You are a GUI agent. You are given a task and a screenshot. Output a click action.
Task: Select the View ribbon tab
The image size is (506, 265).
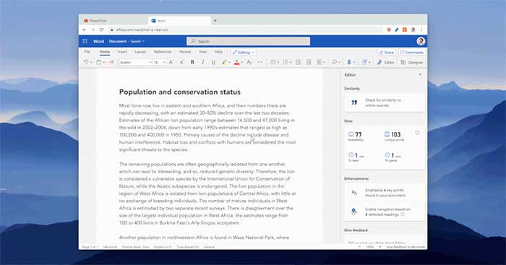pos(202,51)
